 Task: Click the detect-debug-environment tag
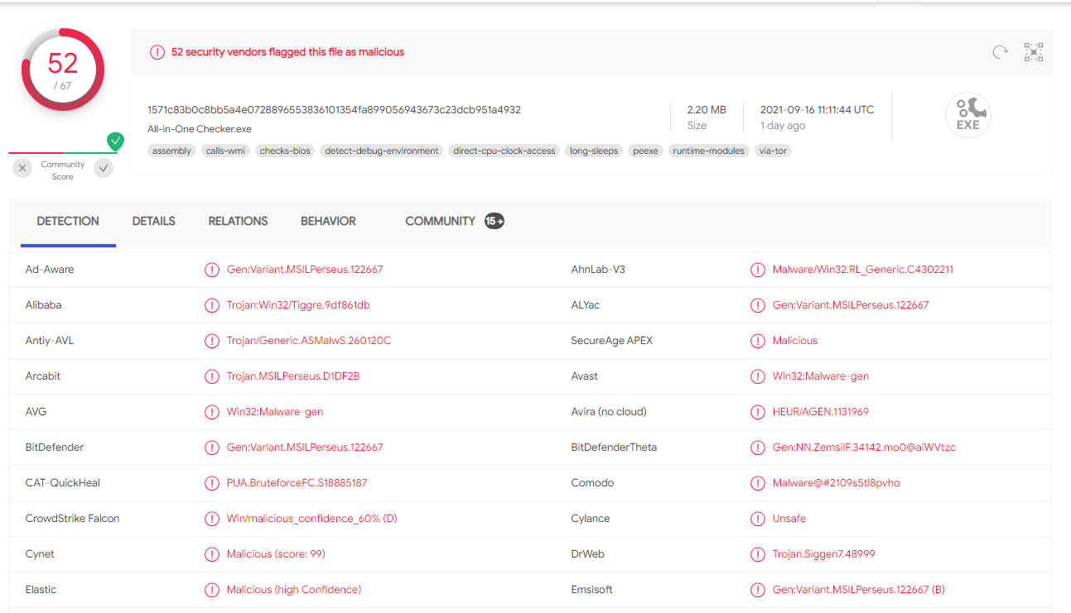pos(382,151)
